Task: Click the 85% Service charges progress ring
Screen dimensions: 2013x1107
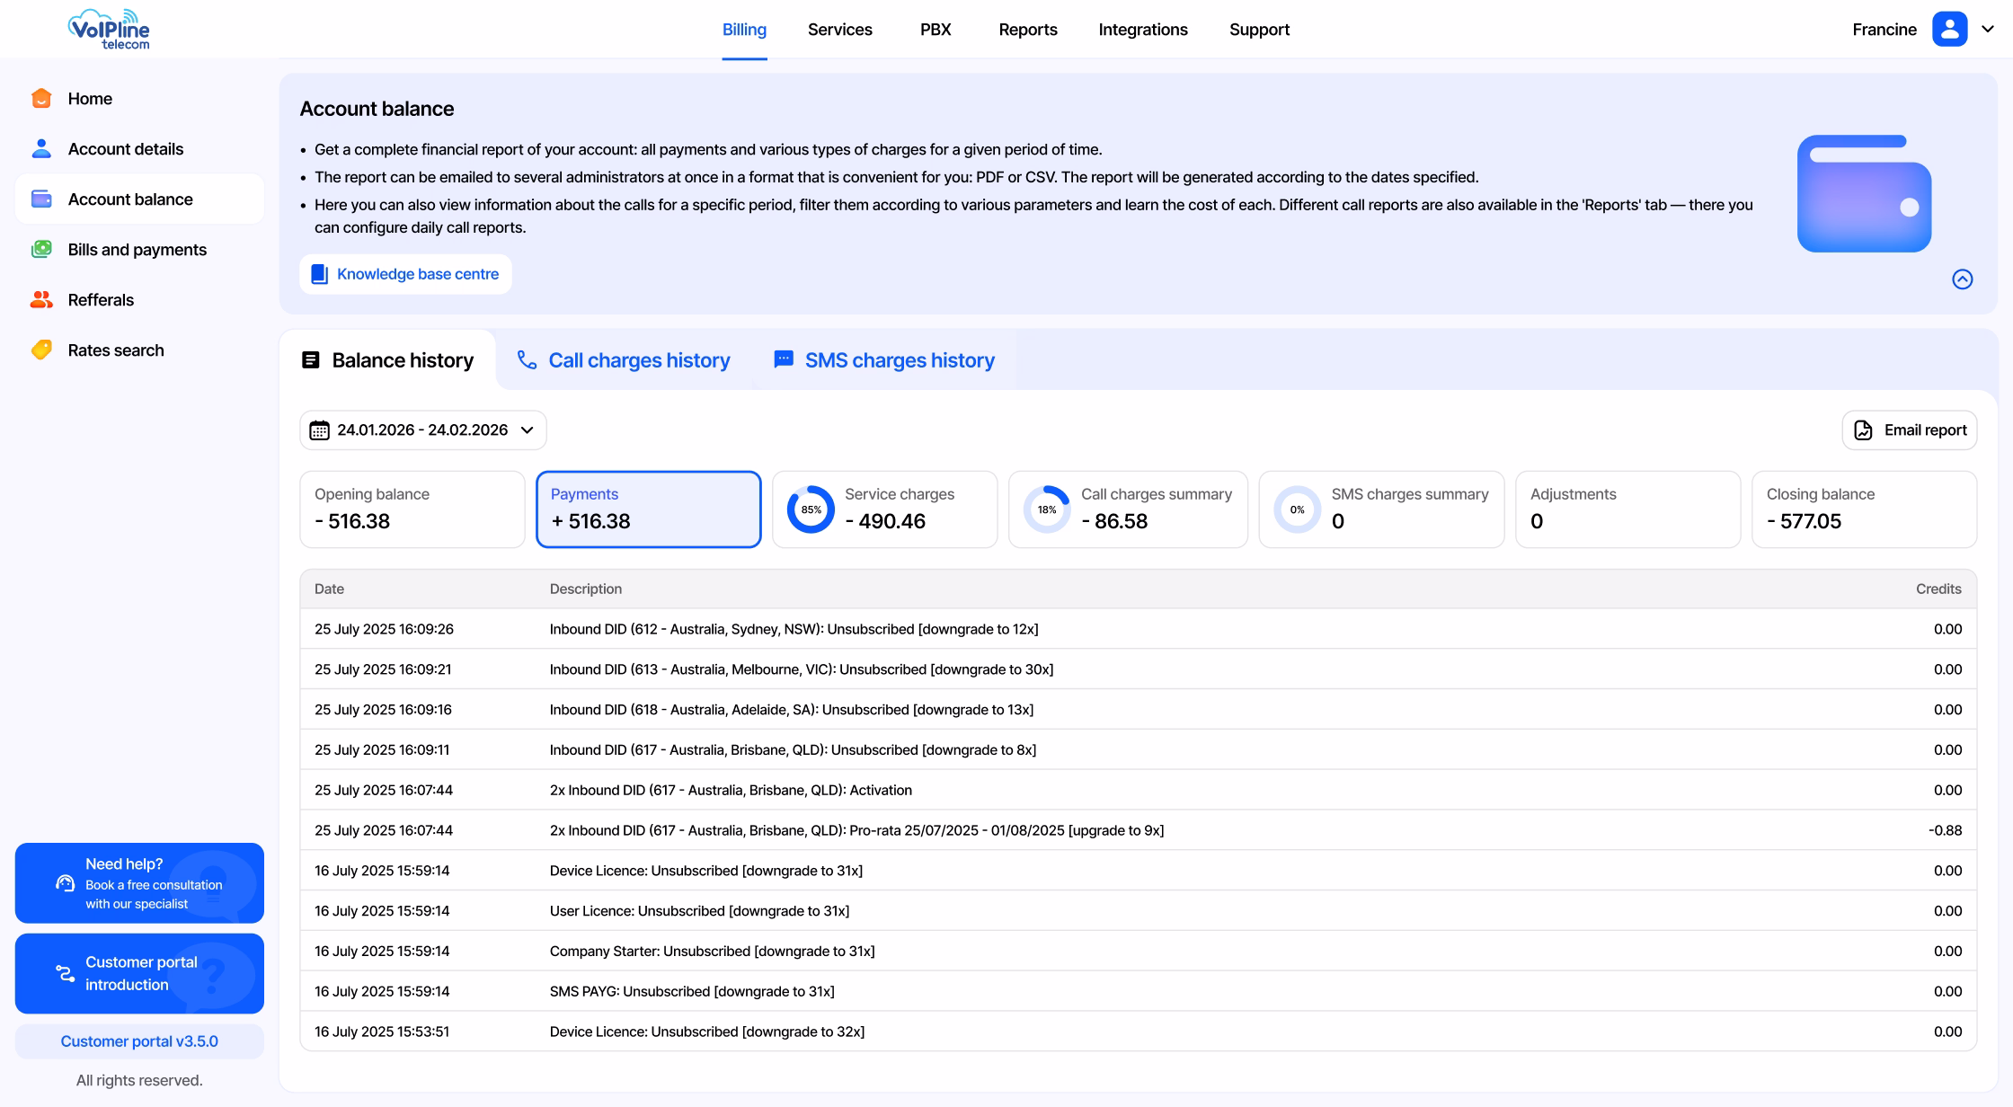Action: (811, 509)
